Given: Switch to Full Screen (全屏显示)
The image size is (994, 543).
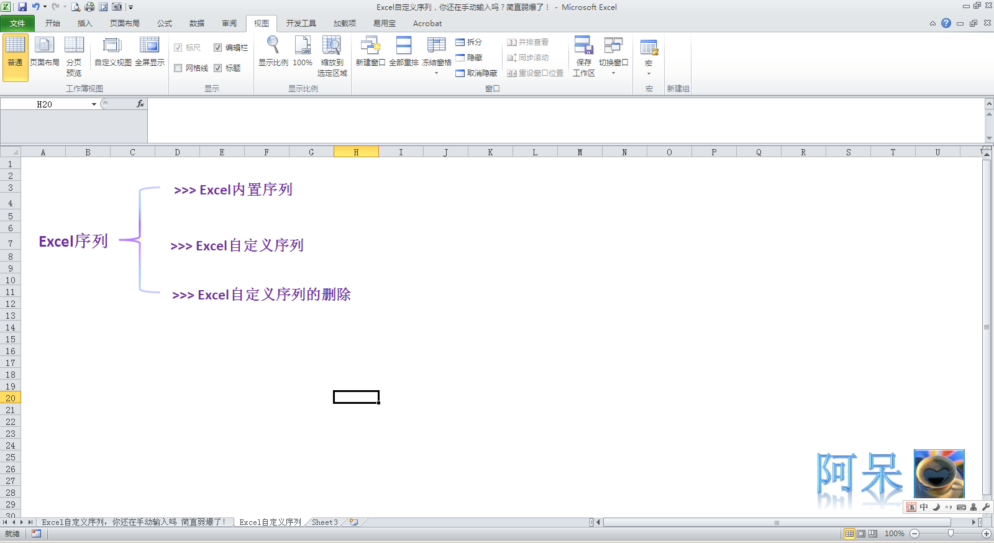Looking at the screenshot, I should tap(150, 52).
